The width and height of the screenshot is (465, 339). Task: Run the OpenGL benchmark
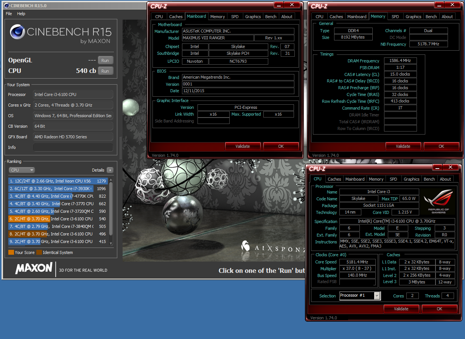click(105, 60)
